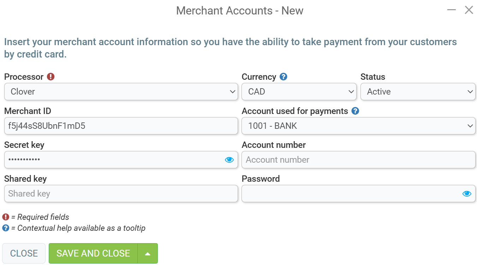Screen dimensions: 477x265
Task: Open the Currency dropdown showing CAD
Action: point(299,92)
